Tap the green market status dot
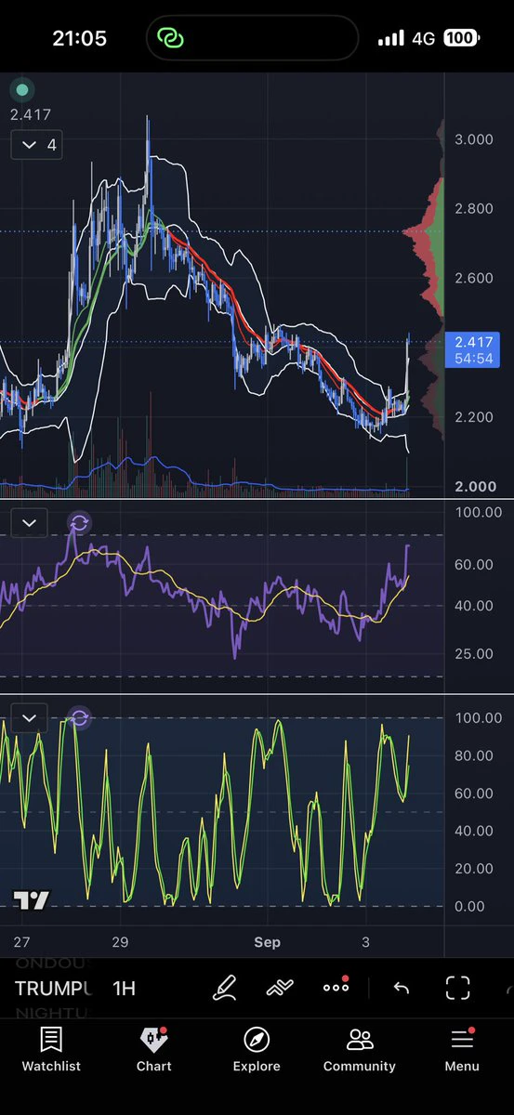Image resolution: width=514 pixels, height=1115 pixels. click(x=22, y=90)
